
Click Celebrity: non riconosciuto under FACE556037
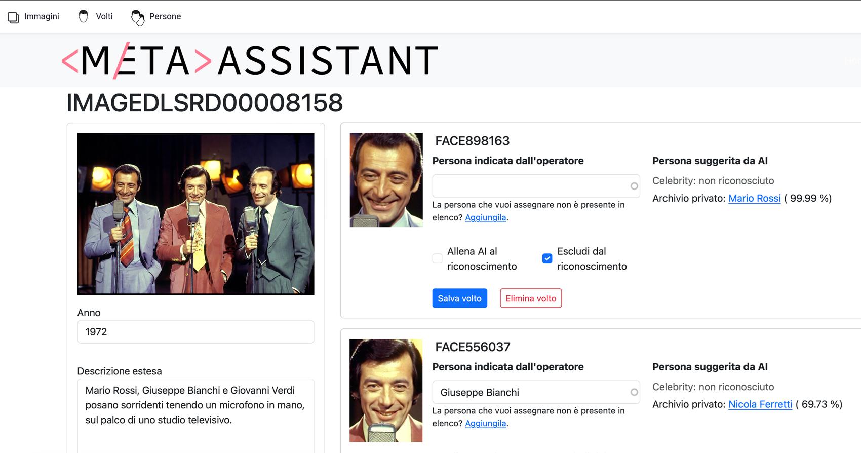pyautogui.click(x=713, y=387)
